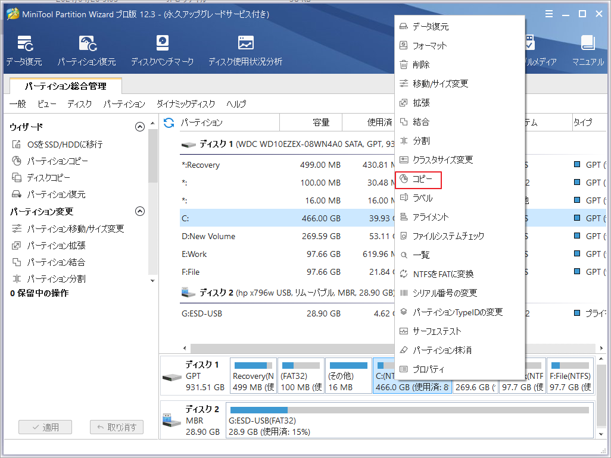Viewport: 611px width, 458px height.
Task: Select the D:New Volume partition row
Action: point(287,236)
